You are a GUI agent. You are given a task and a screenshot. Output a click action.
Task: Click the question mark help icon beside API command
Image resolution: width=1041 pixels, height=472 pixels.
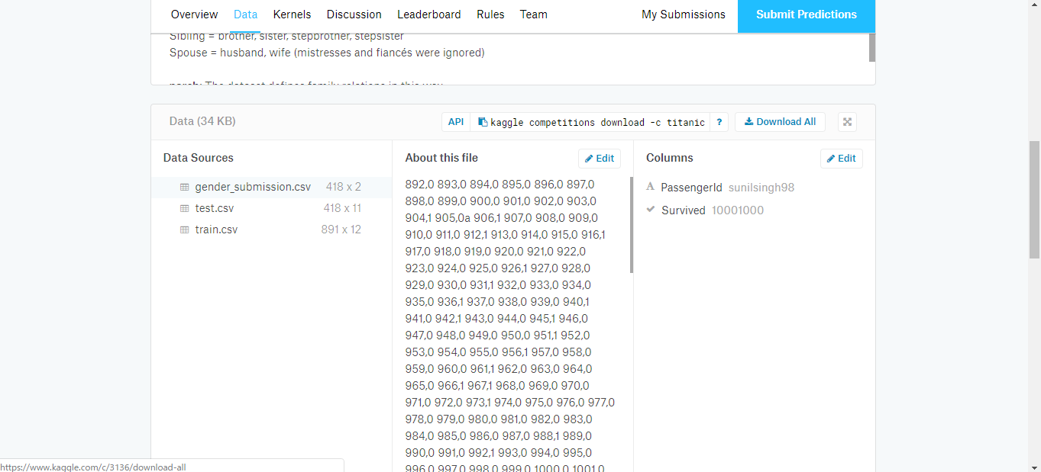coord(719,122)
